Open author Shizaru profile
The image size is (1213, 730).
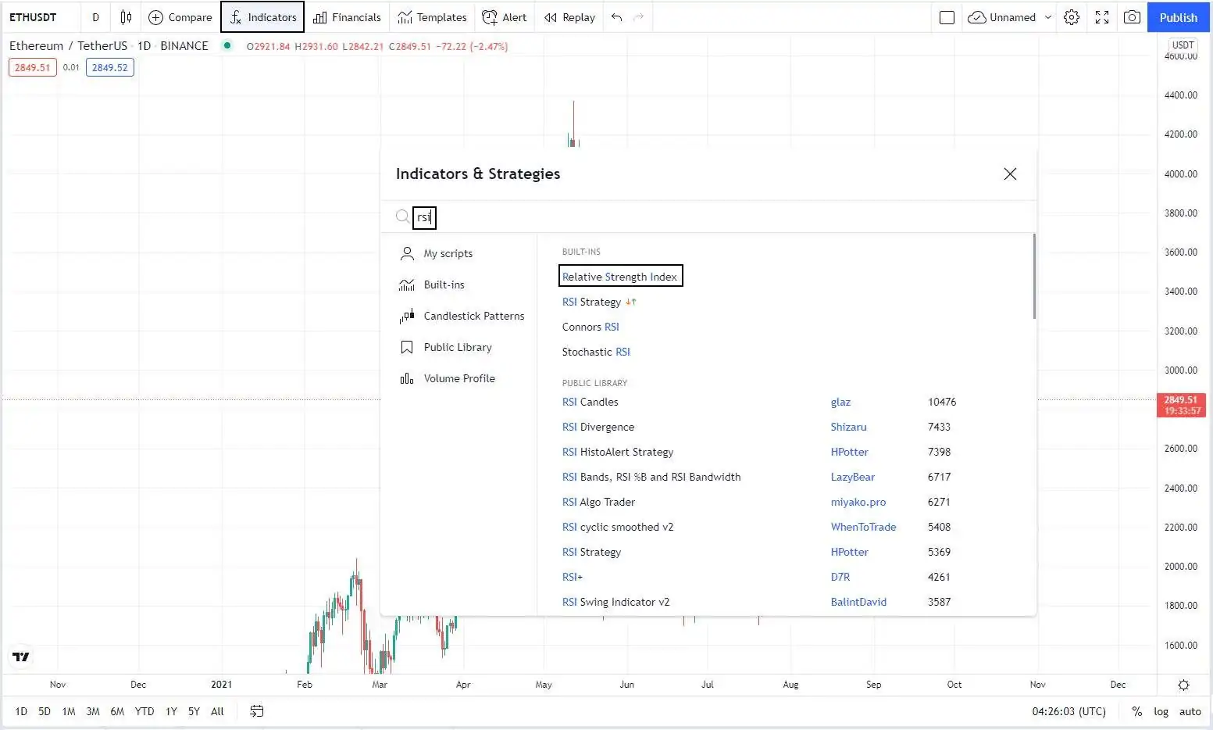tap(848, 427)
